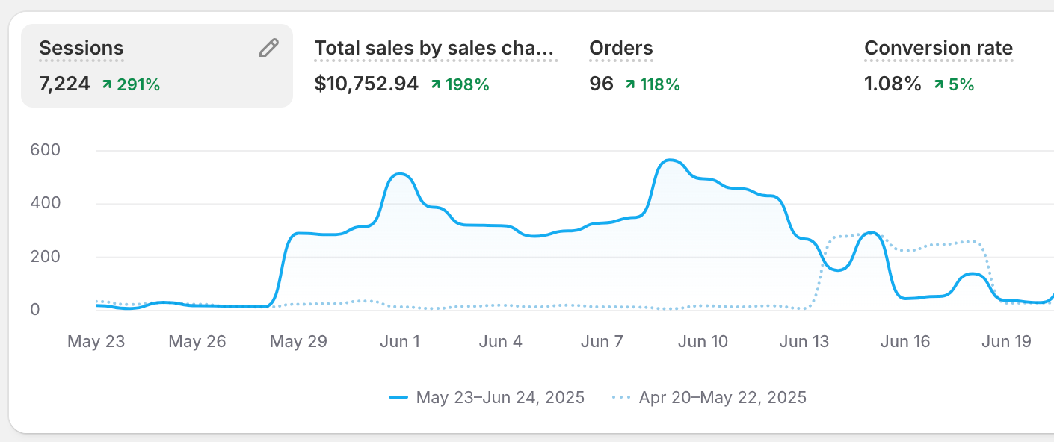This screenshot has height=442, width=1054.
Task: Click the growth arrow next to 5%
Action: tap(939, 85)
